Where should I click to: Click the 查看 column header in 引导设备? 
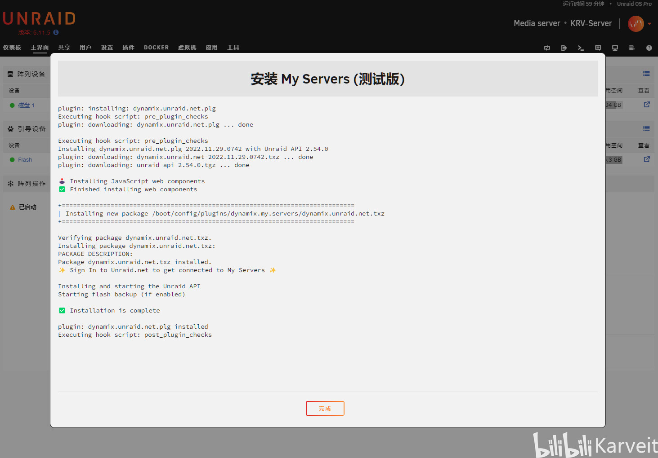(644, 145)
